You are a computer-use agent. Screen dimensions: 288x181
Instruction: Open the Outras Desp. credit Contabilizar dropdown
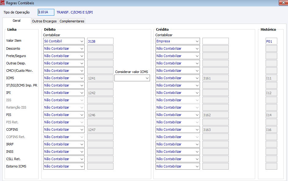pyautogui.click(x=178, y=63)
